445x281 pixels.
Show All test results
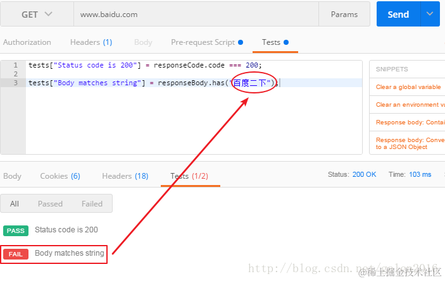pos(14,203)
